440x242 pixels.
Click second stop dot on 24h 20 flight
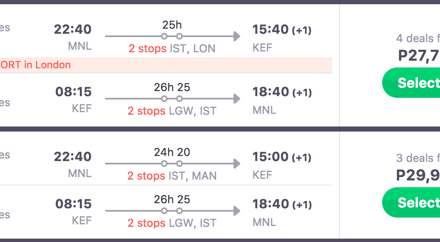[x=179, y=164]
